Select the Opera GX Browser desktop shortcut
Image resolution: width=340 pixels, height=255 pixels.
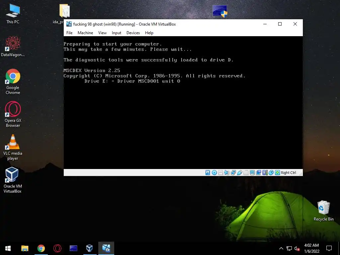13,115
